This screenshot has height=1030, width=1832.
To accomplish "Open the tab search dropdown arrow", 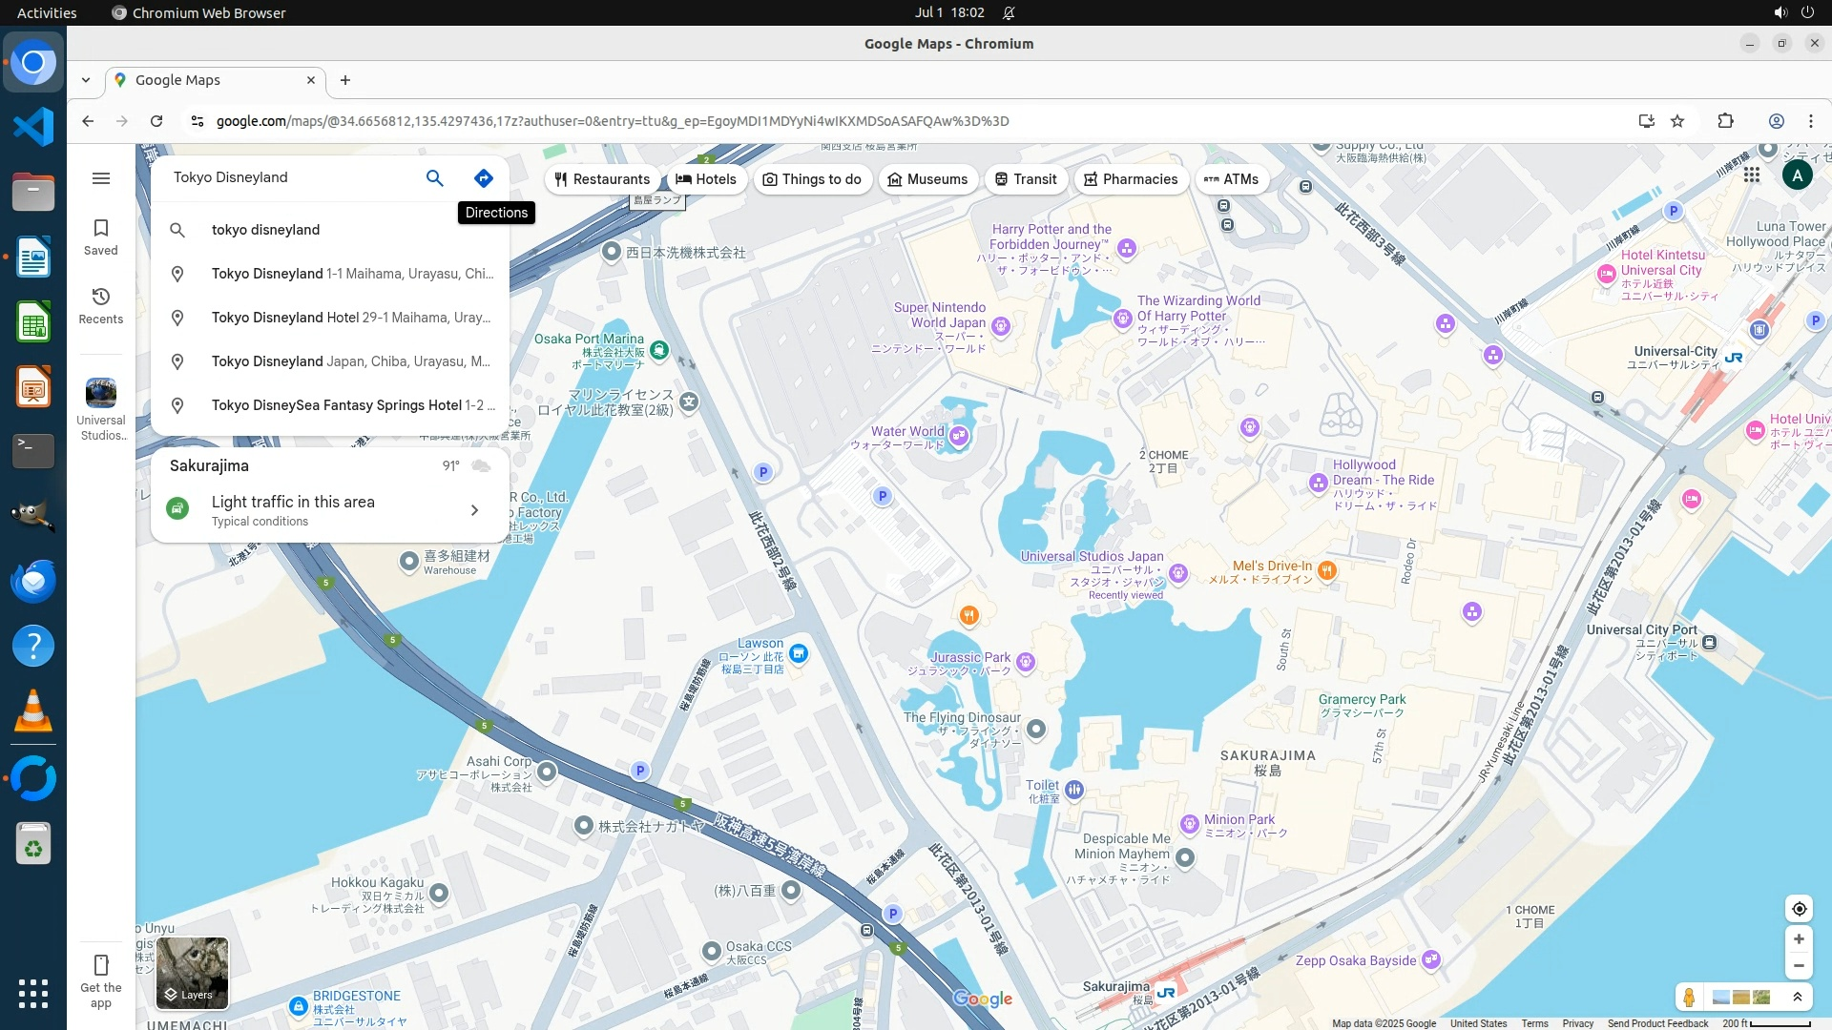I will (86, 80).
